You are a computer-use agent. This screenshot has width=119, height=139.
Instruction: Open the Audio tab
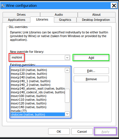pos(59,15)
